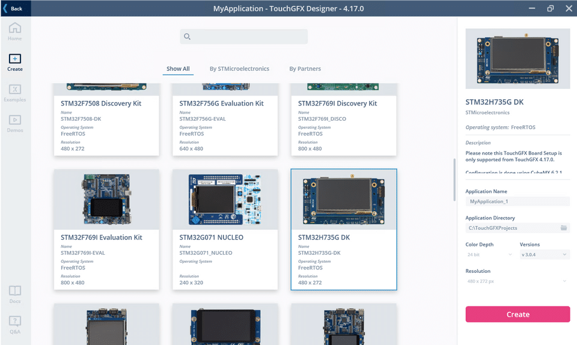
Task: Open the Color Depth dropdown
Action: click(489, 254)
